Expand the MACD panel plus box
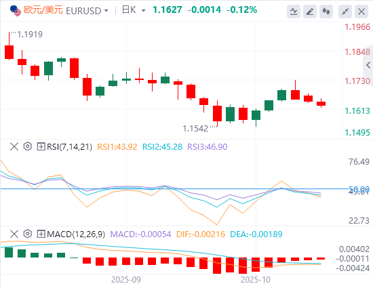This screenshot has height=288, width=373. tap(41, 234)
